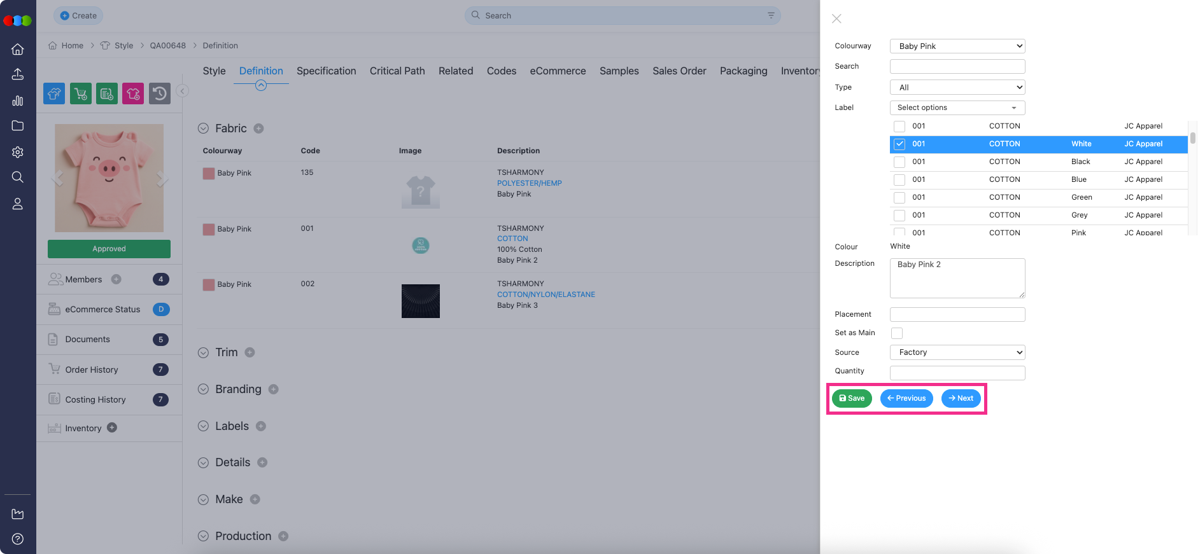Click the Next button
Image resolution: width=1198 pixels, height=554 pixels.
coord(961,399)
